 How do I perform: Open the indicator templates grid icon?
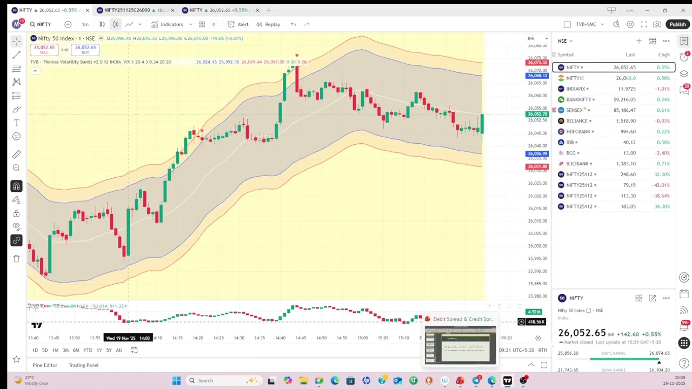(x=202, y=24)
